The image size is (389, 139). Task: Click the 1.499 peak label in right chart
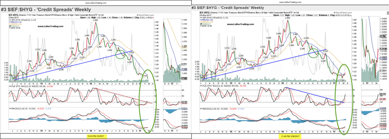288,18
